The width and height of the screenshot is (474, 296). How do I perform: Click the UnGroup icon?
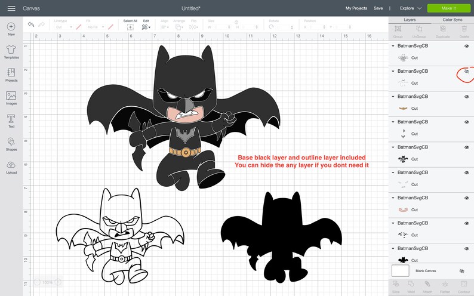coord(419,29)
